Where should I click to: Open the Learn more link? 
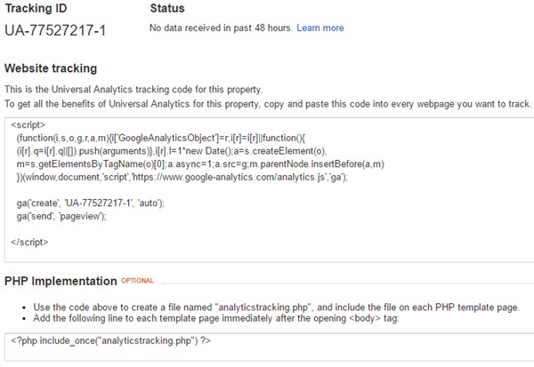(x=320, y=28)
